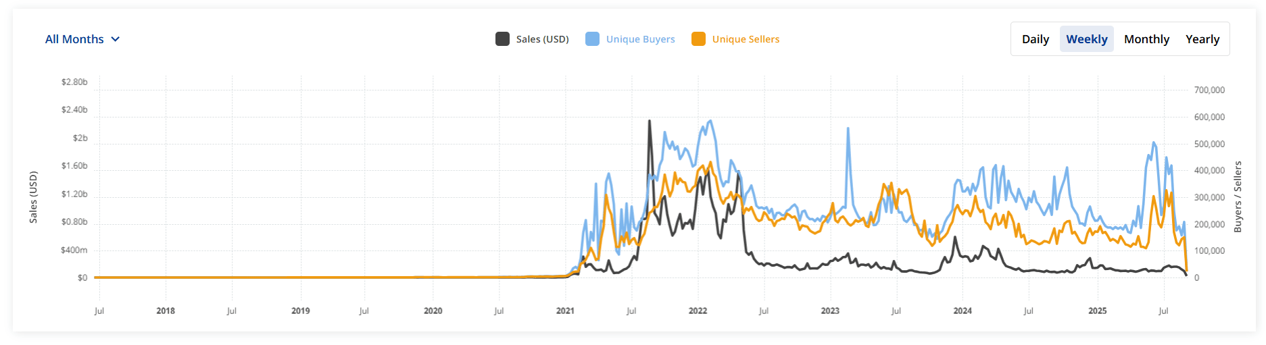Click the Buyers / Sellers axis title
Screen dimensions: 1266x345
pos(1238,196)
